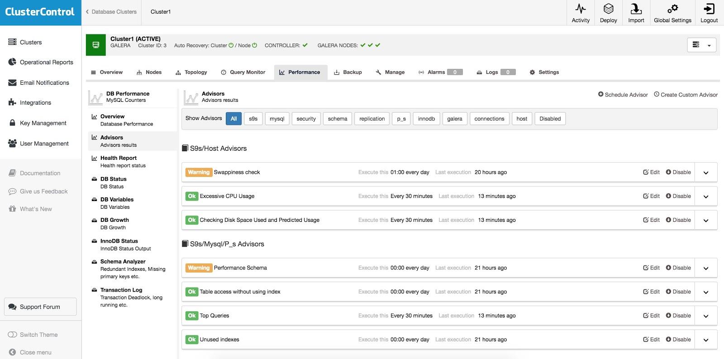Click Close menu in sidebar
This screenshot has width=724, height=359.
pyautogui.click(x=30, y=352)
